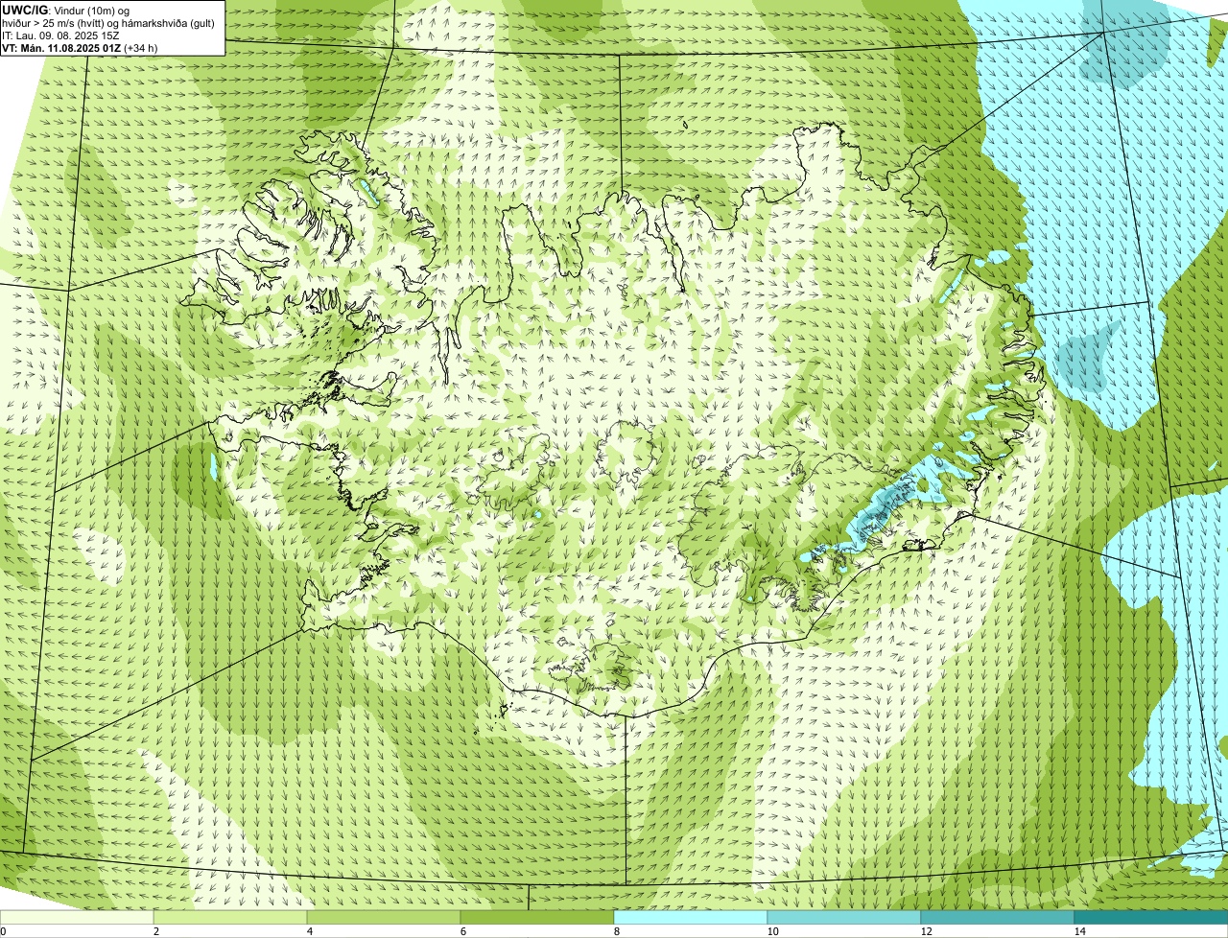Click the '2' label on the wind scale
Screen dimensions: 1228x938
pos(155,931)
